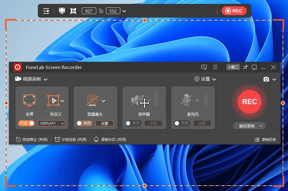Open the hamburger menu in title bar
The width and height of the screenshot is (288, 191).
click(215, 67)
